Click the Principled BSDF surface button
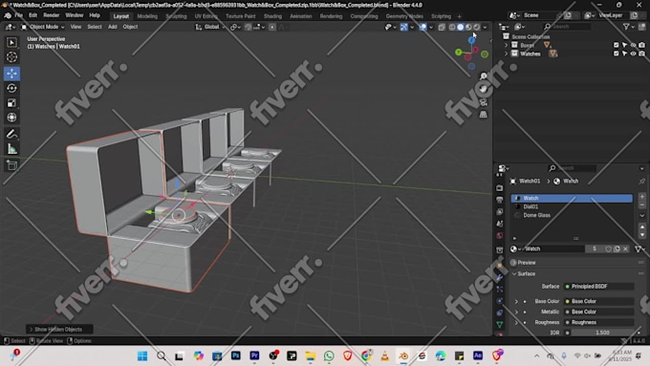This screenshot has width=650, height=366. [x=598, y=287]
